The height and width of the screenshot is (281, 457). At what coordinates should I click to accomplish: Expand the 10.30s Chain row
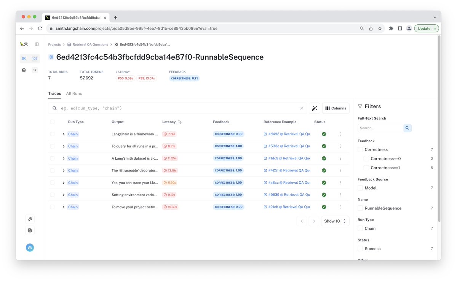64,207
